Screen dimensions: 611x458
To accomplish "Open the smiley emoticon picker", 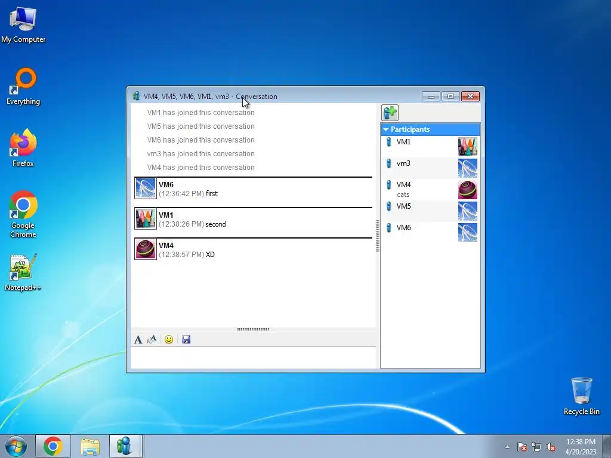I will pyautogui.click(x=169, y=339).
